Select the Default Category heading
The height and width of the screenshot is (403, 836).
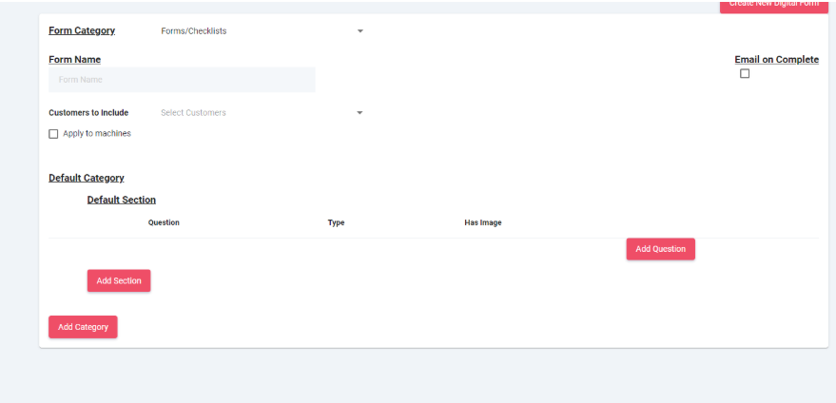(87, 179)
